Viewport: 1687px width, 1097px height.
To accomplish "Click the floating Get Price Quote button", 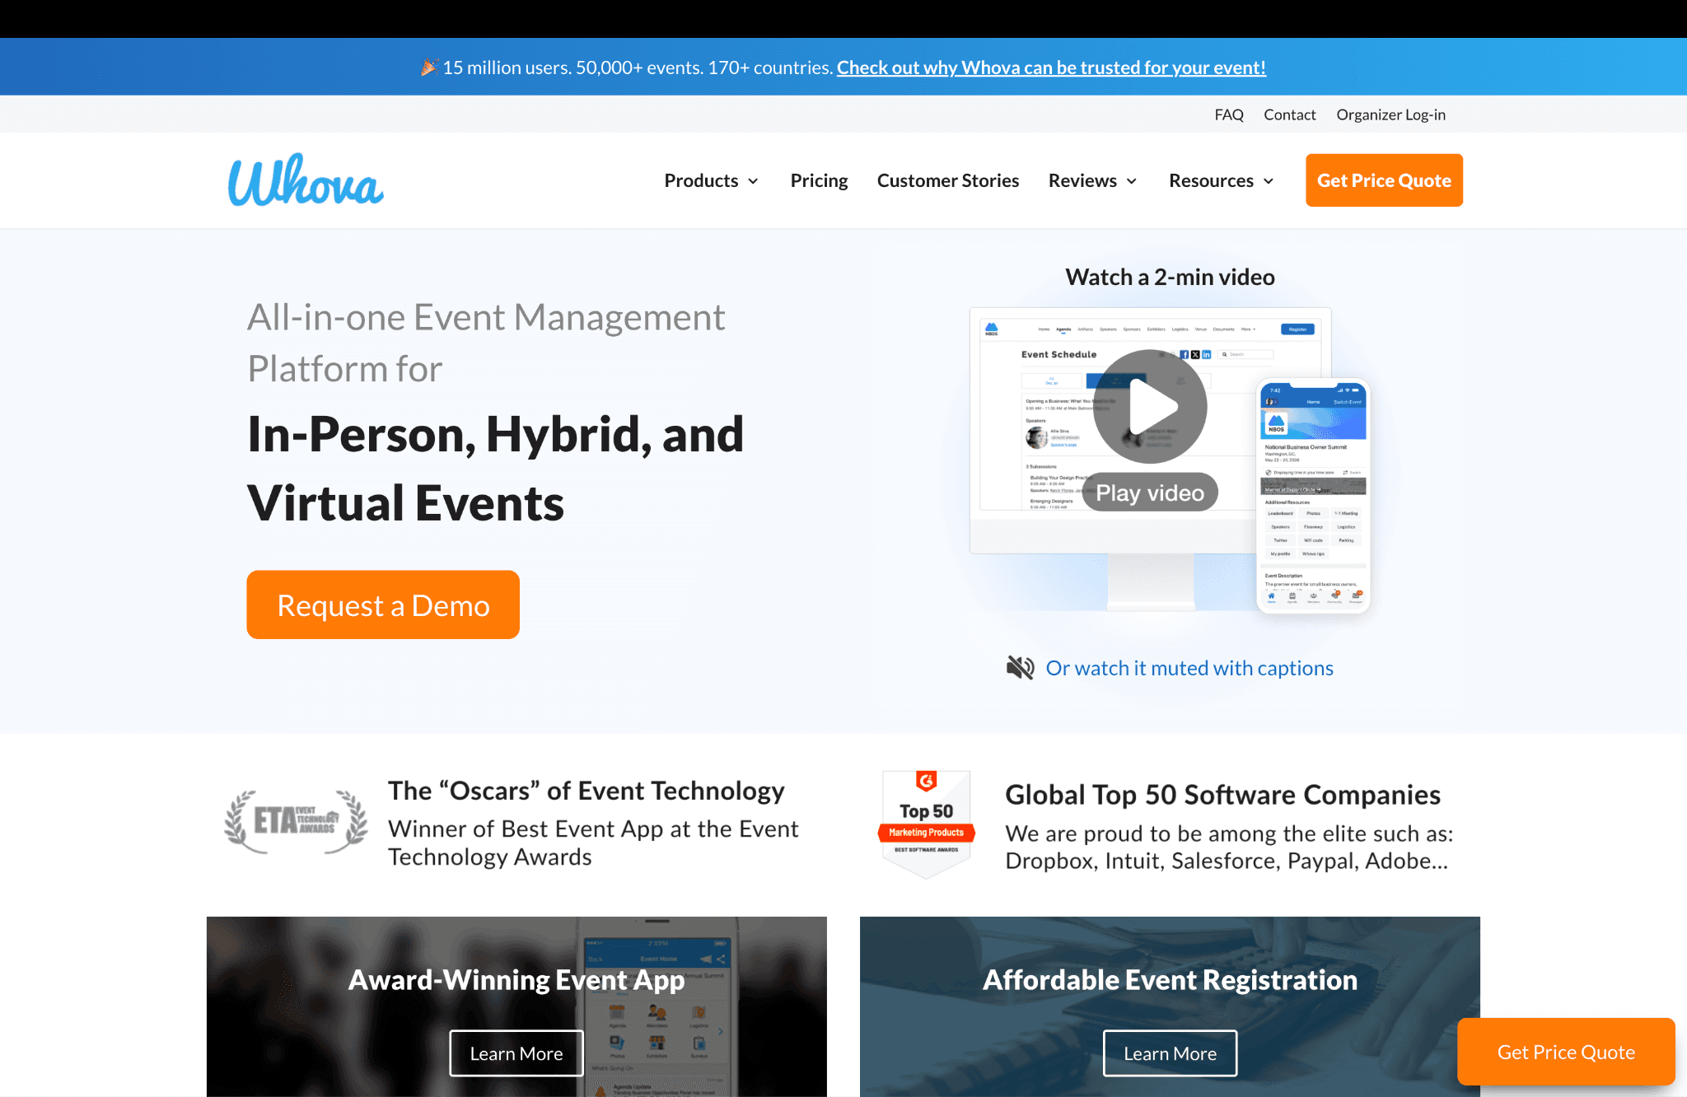I will [1566, 1052].
